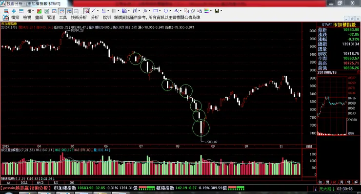Image resolution: width=361 pixels, height=194 pixels.
Task: Select the retracement levels drawing tool
Action: [104, 11]
